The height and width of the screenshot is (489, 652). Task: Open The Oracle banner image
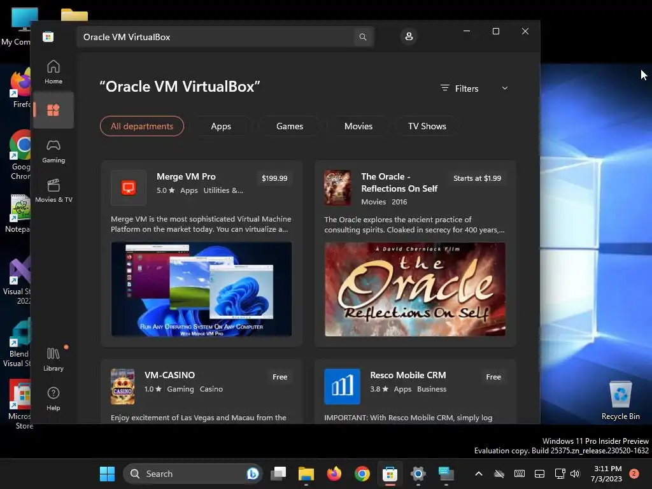[x=415, y=289]
